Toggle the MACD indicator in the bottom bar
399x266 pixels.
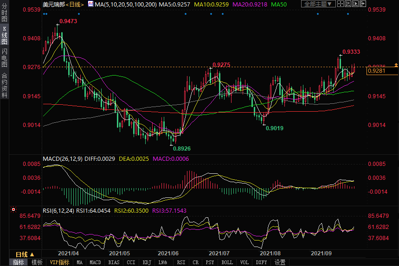point(95,262)
